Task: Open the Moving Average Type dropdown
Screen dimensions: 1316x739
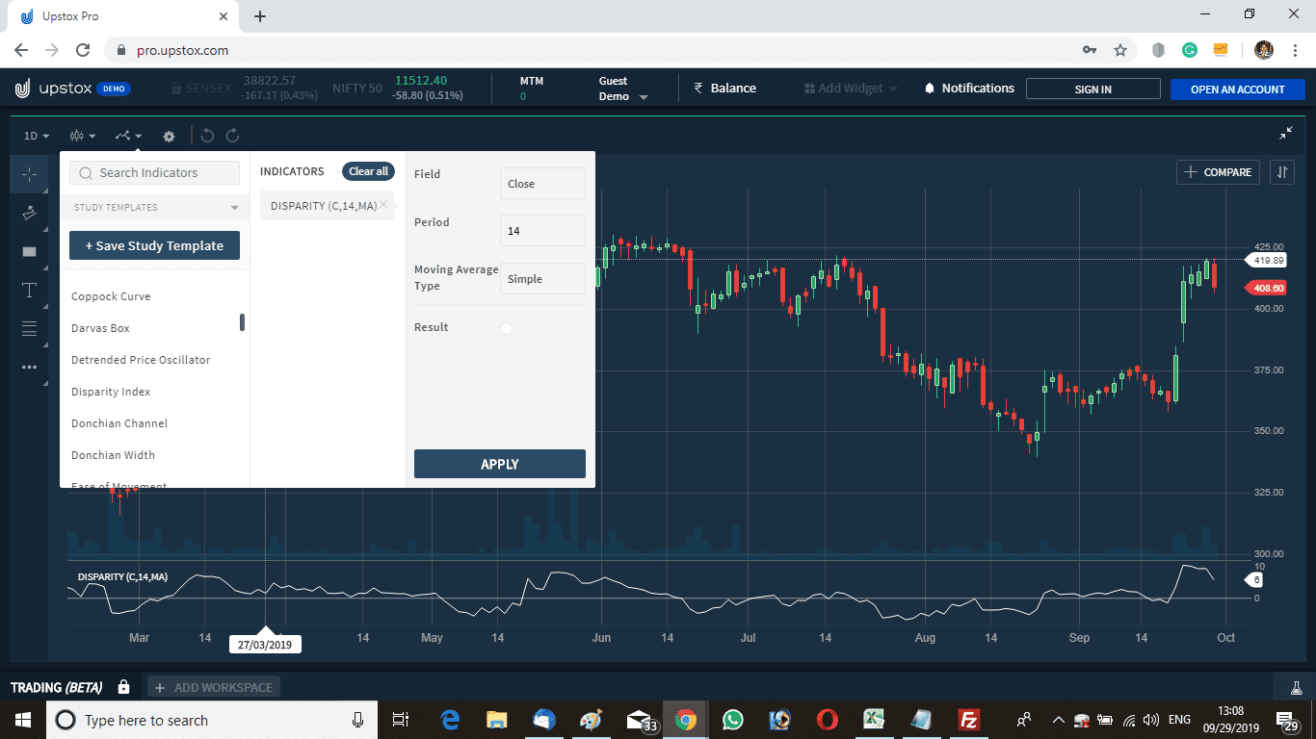Action: coord(542,278)
